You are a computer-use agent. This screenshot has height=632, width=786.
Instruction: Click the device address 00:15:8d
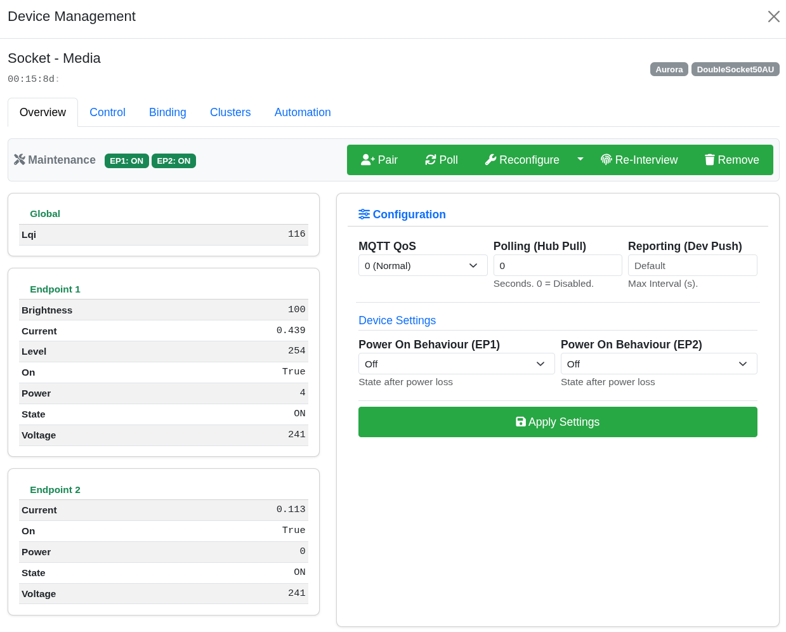point(34,79)
